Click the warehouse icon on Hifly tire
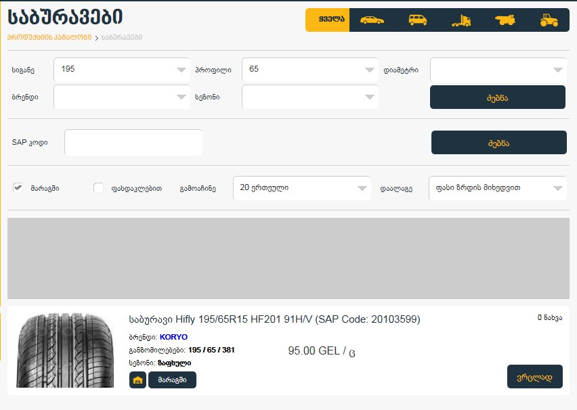 pyautogui.click(x=137, y=380)
